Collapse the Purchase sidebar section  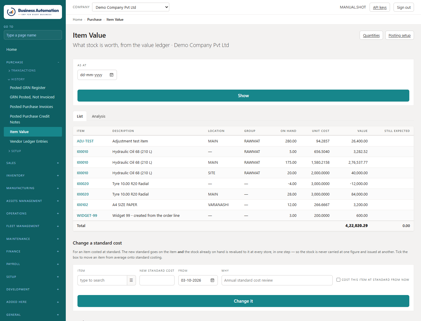click(x=33, y=62)
